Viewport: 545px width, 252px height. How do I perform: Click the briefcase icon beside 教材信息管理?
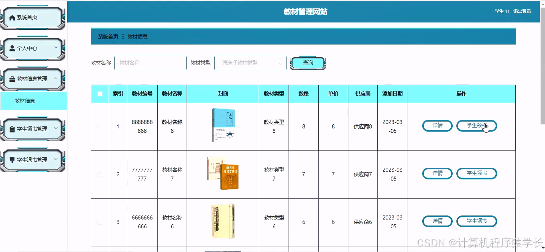(x=12, y=79)
